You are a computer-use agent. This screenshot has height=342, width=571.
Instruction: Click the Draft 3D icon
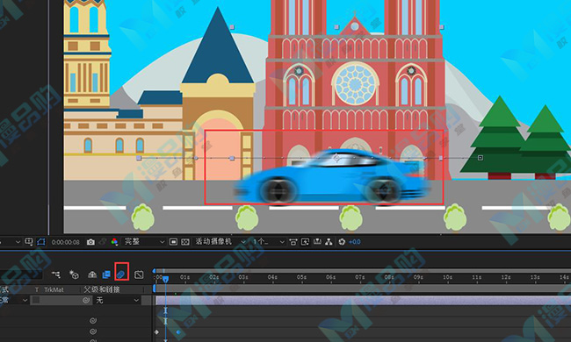click(75, 274)
